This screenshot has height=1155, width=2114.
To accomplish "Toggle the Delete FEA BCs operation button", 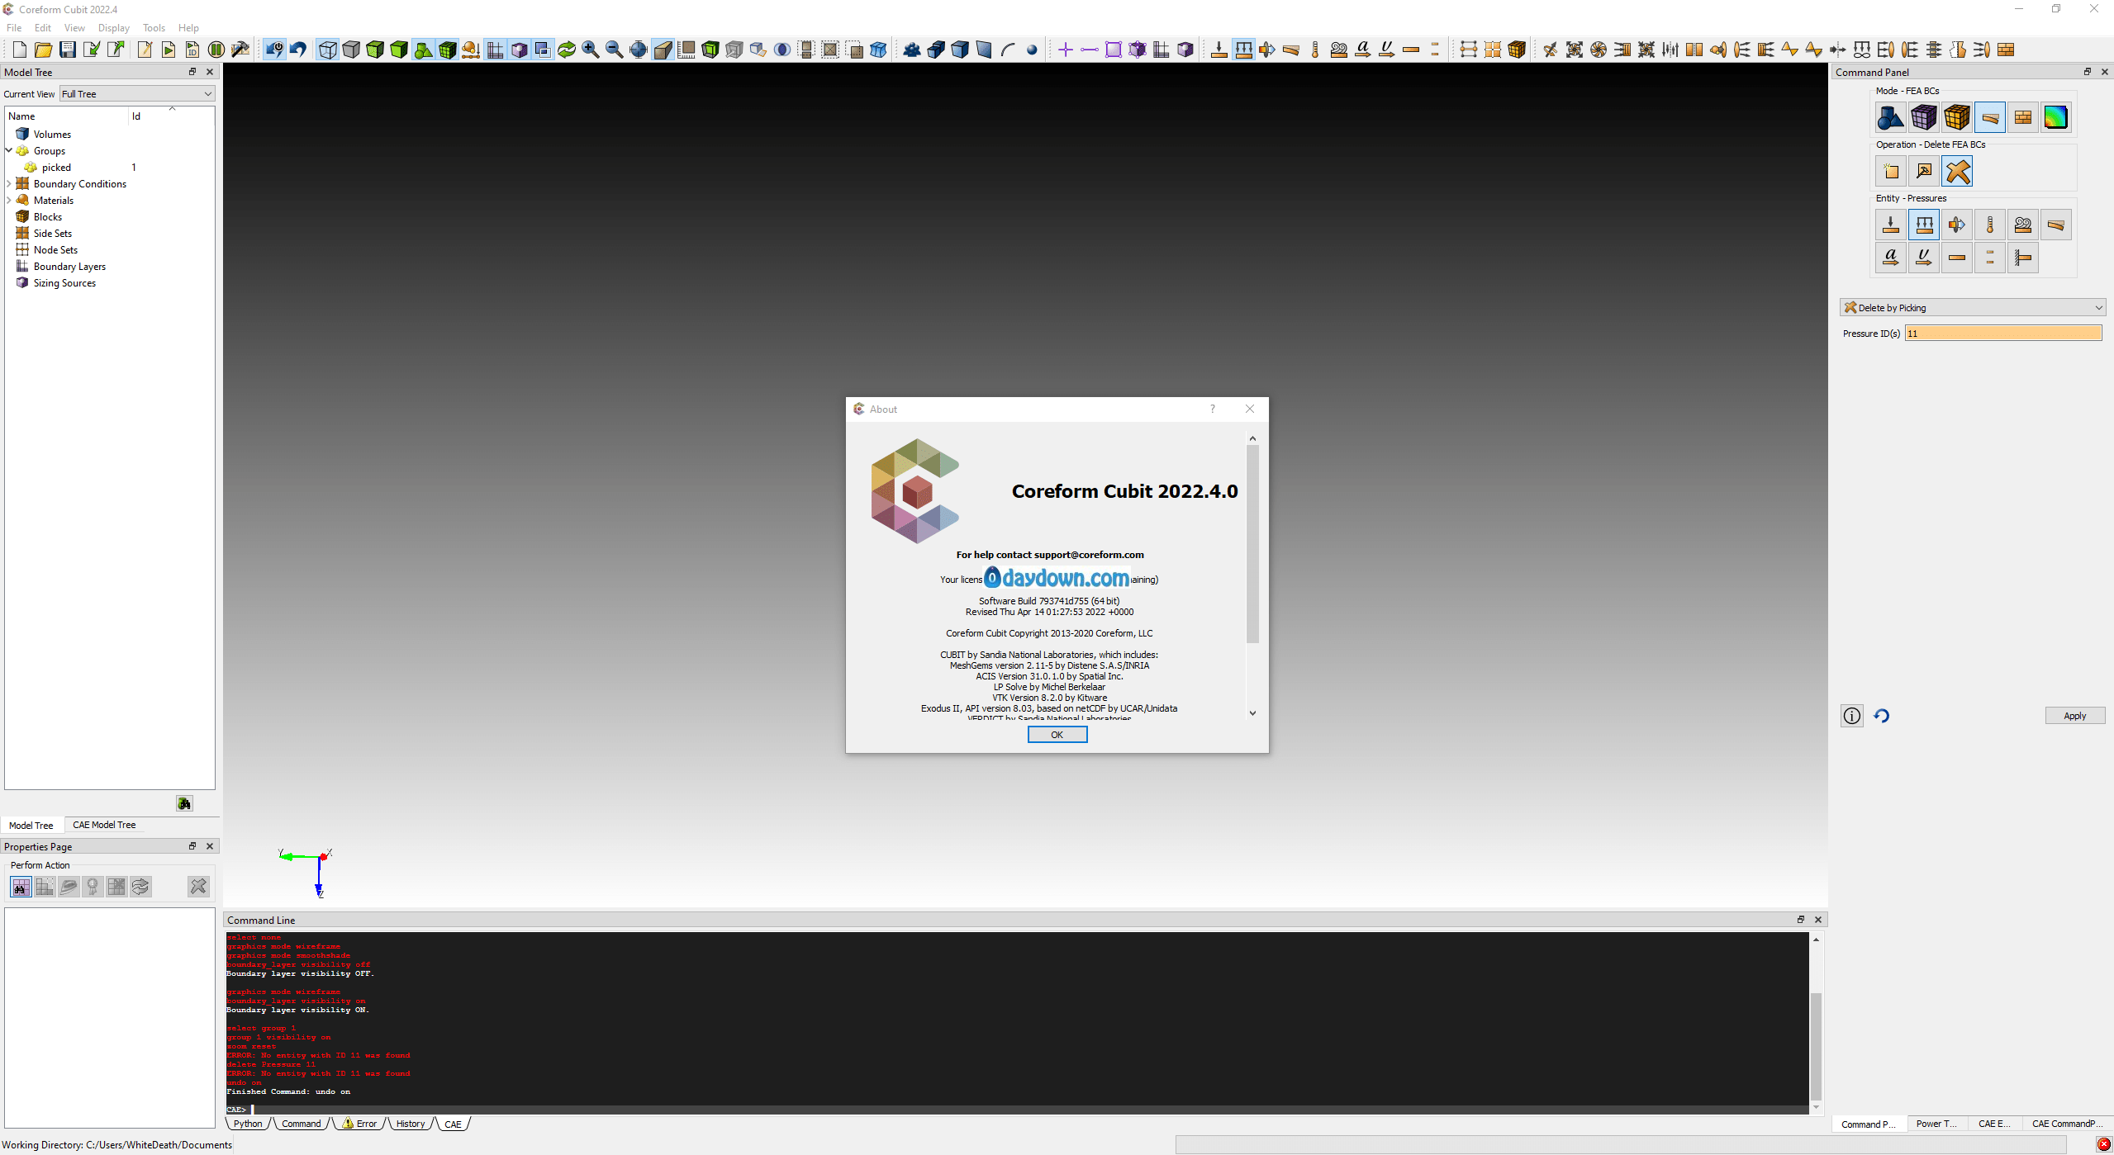I will tap(1956, 172).
